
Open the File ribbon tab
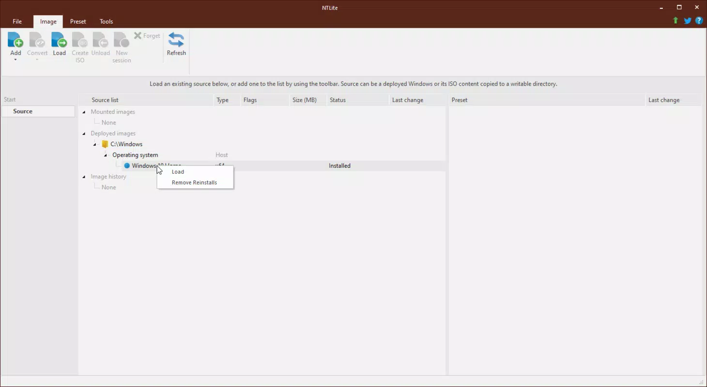click(17, 21)
